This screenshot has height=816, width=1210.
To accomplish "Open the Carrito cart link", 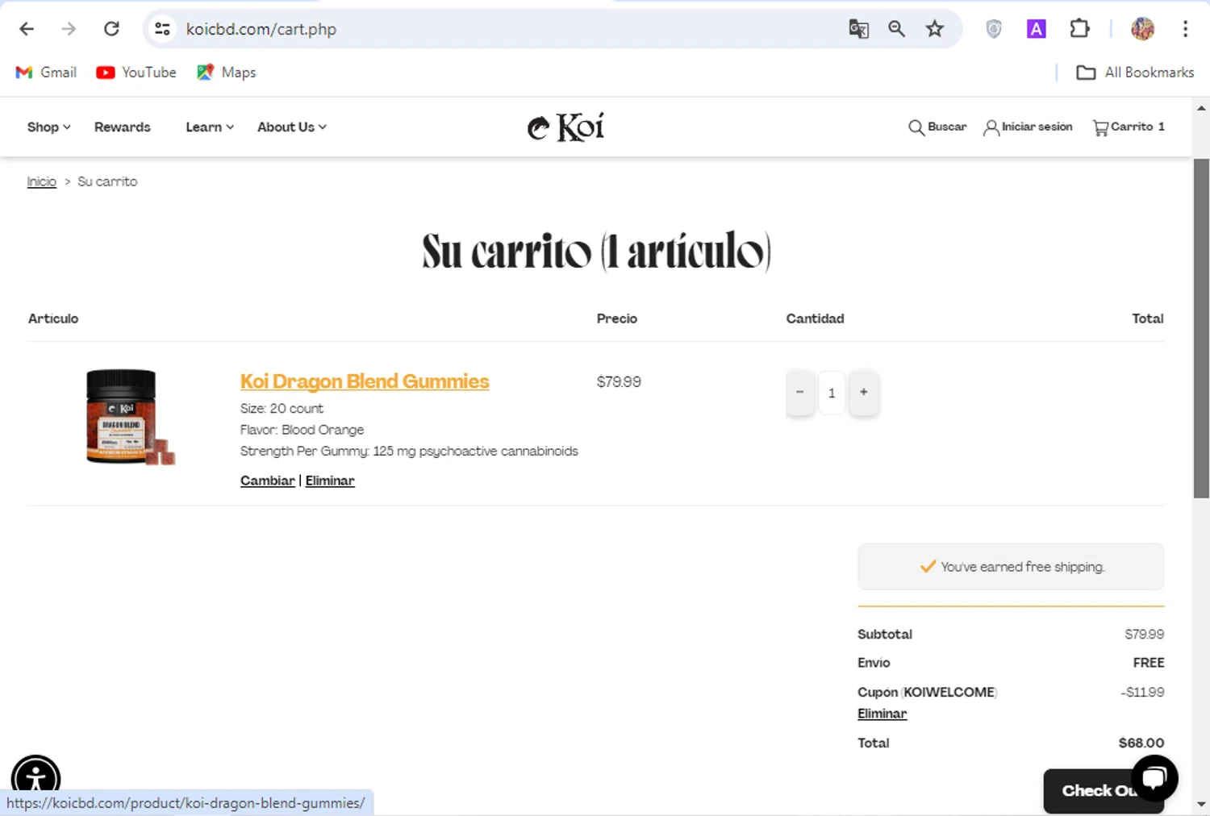I will pos(1129,127).
